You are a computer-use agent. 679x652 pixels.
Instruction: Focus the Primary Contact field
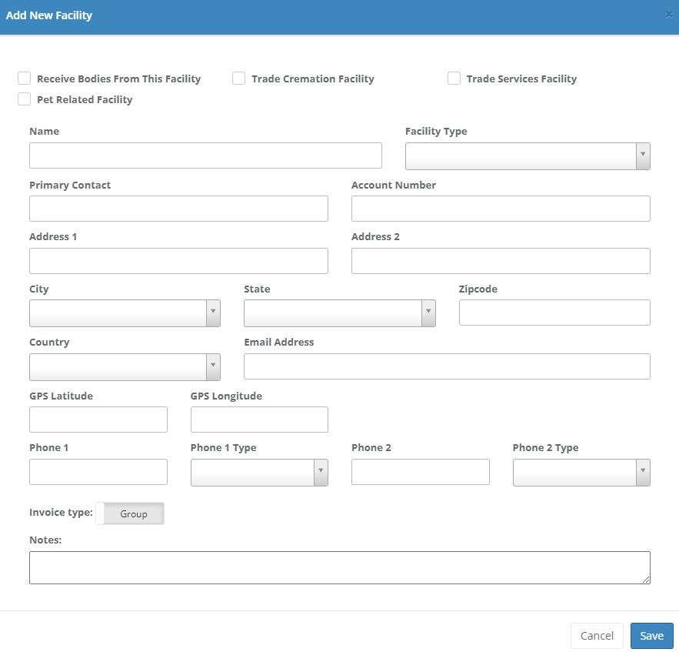(x=178, y=209)
